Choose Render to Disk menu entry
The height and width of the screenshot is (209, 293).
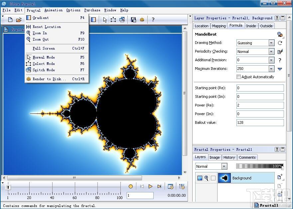[x=56, y=79]
